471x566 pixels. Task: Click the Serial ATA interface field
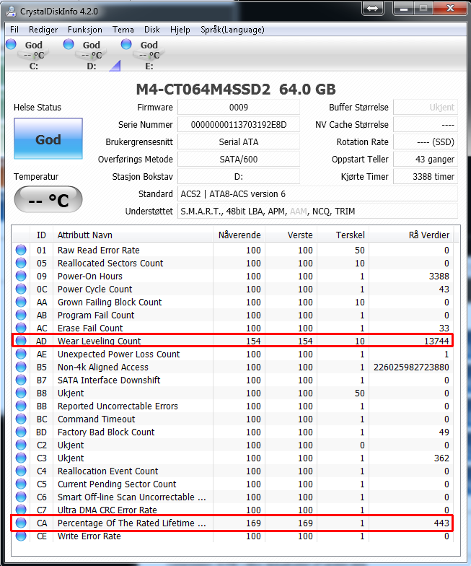pyautogui.click(x=239, y=141)
